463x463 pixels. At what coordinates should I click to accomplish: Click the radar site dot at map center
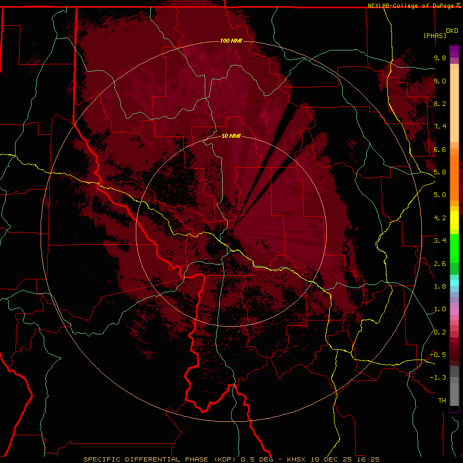point(231,231)
